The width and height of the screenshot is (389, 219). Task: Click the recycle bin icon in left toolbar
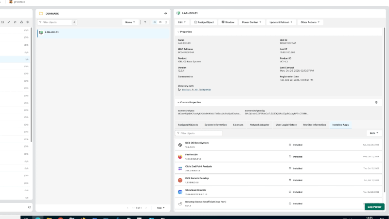[x=21, y=22]
